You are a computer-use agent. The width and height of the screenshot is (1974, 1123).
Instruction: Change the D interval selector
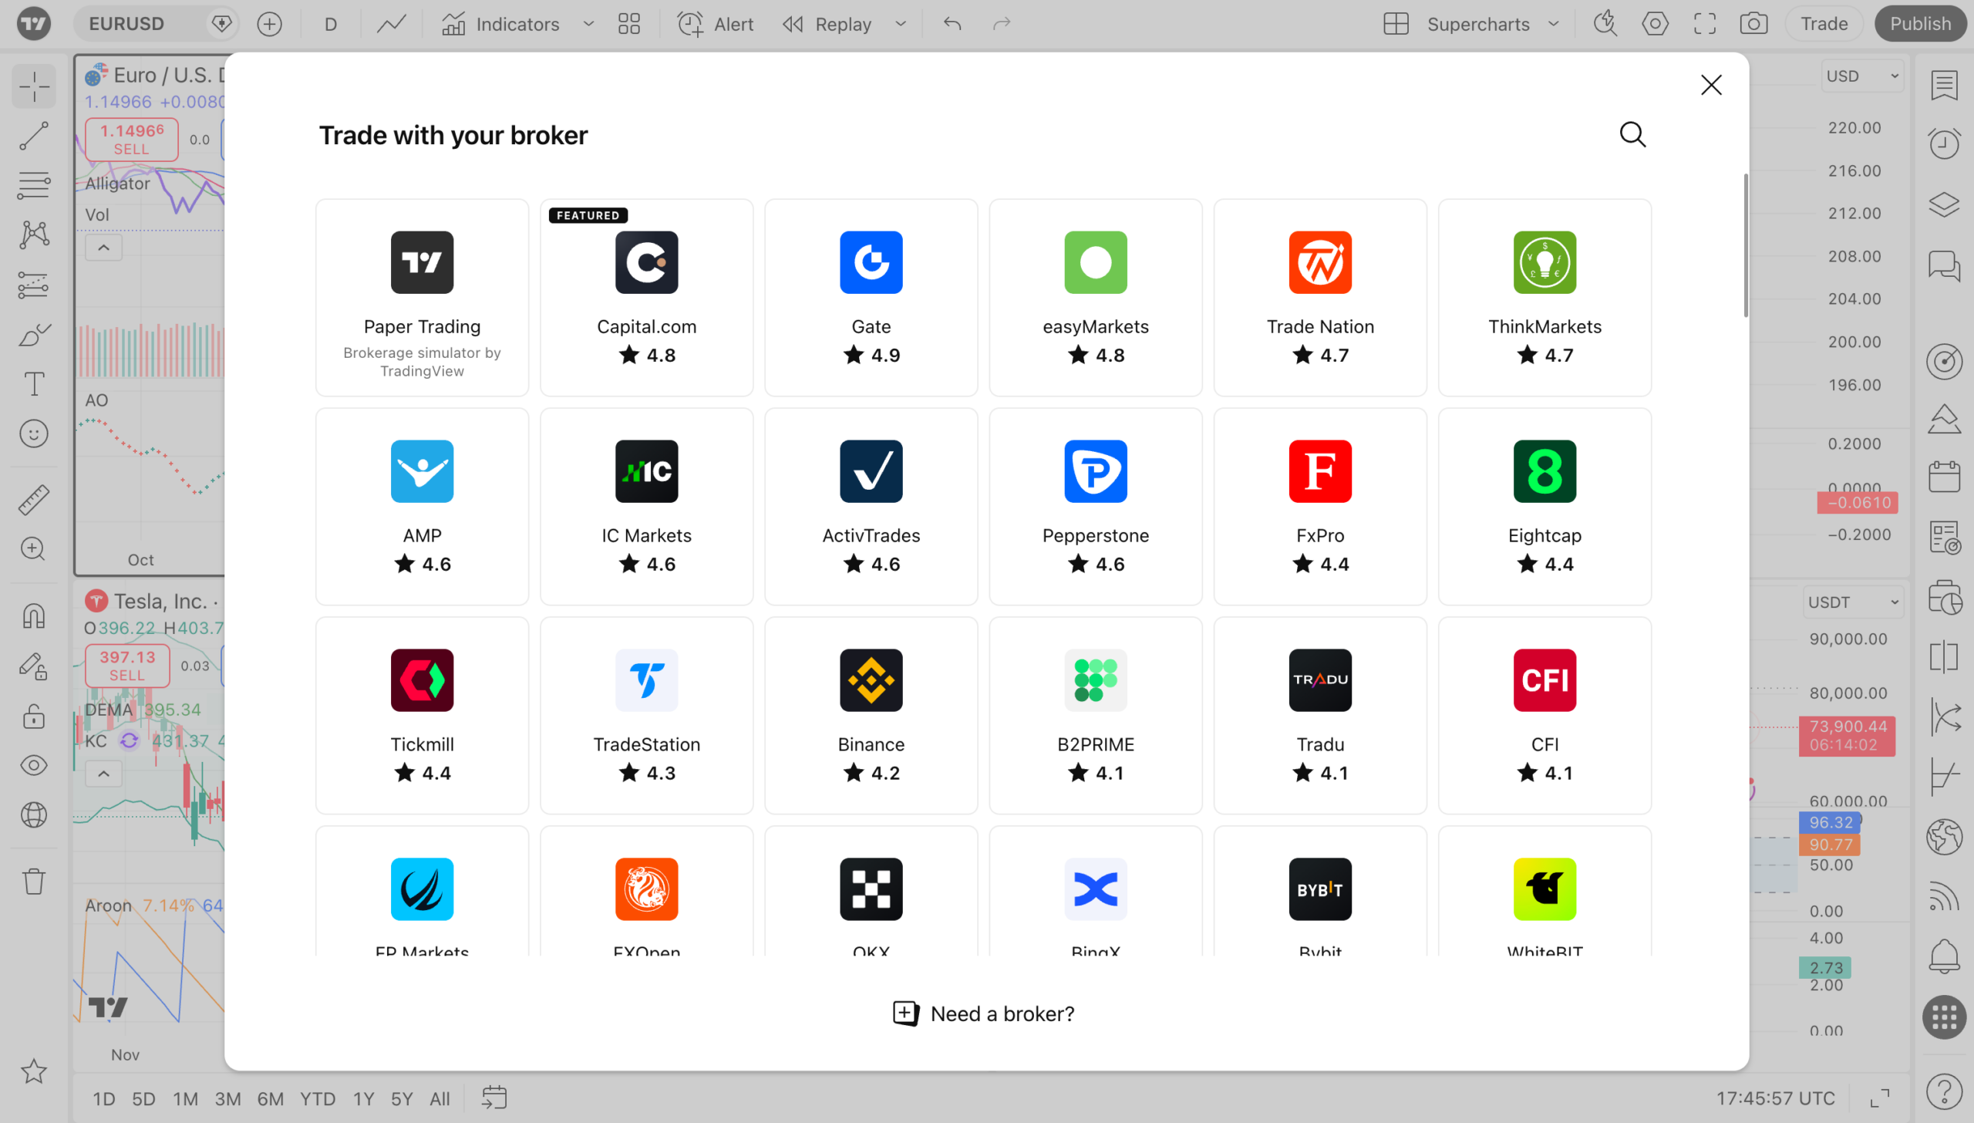click(331, 24)
